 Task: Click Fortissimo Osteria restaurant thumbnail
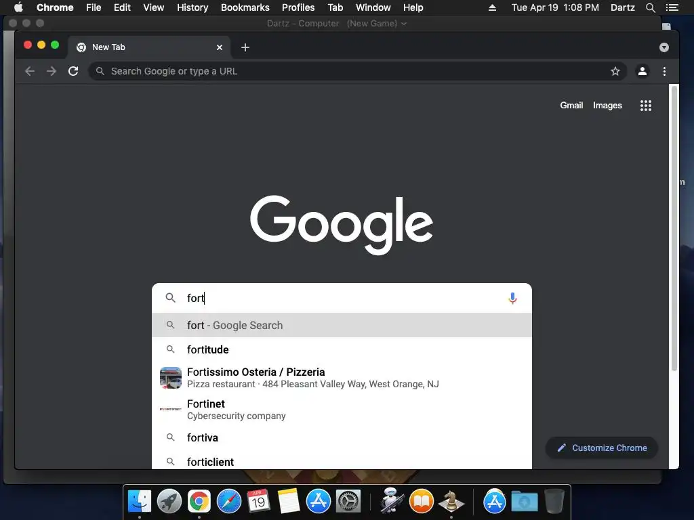pyautogui.click(x=170, y=378)
